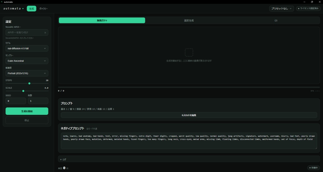The height and width of the screenshot is (172, 323).
Task: Switch to i2i mode tab
Action: pyautogui.click(x=276, y=20)
